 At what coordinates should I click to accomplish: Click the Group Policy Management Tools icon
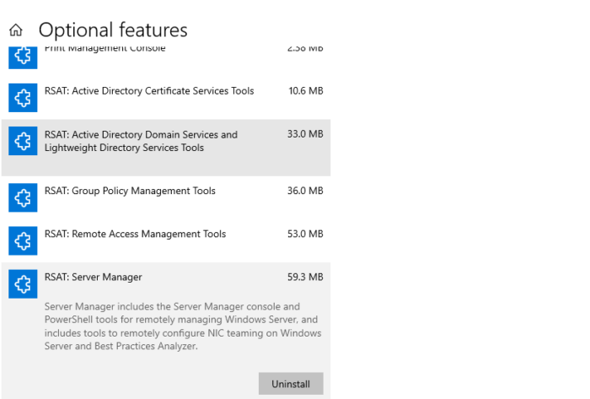tap(23, 198)
